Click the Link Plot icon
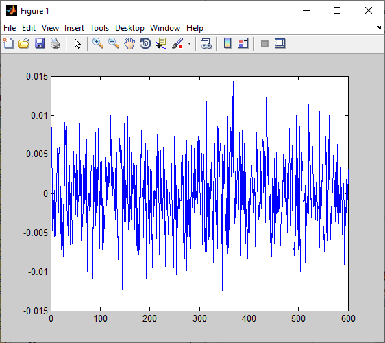The height and width of the screenshot is (343, 385). 206,43
